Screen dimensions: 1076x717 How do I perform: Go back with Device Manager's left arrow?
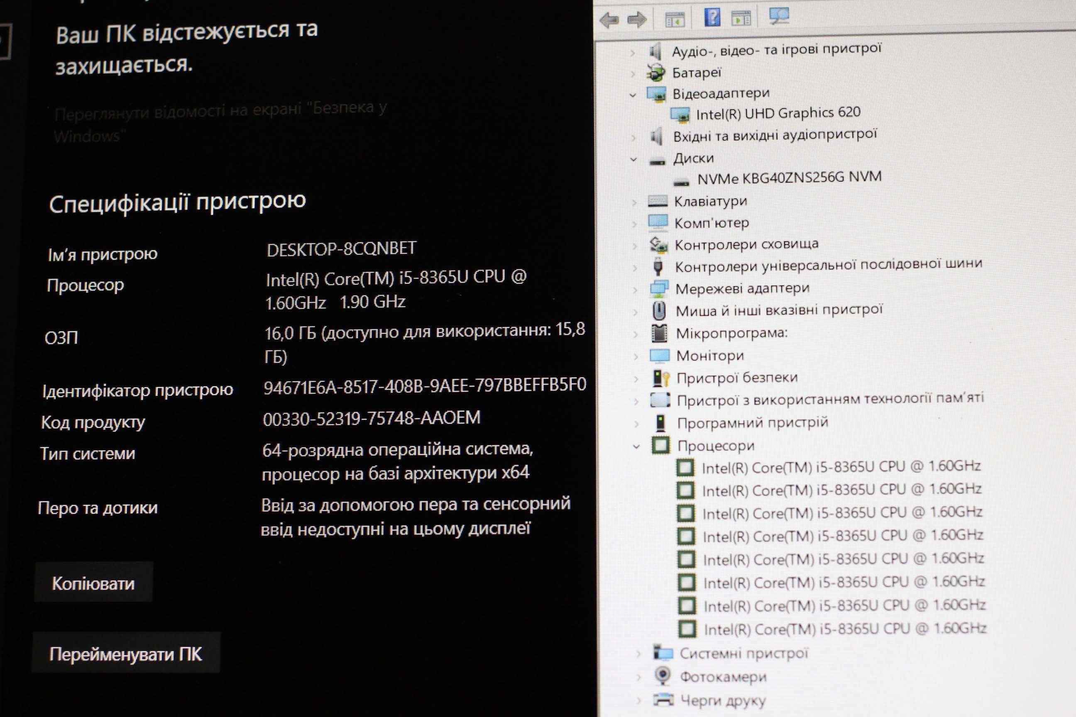point(609,20)
